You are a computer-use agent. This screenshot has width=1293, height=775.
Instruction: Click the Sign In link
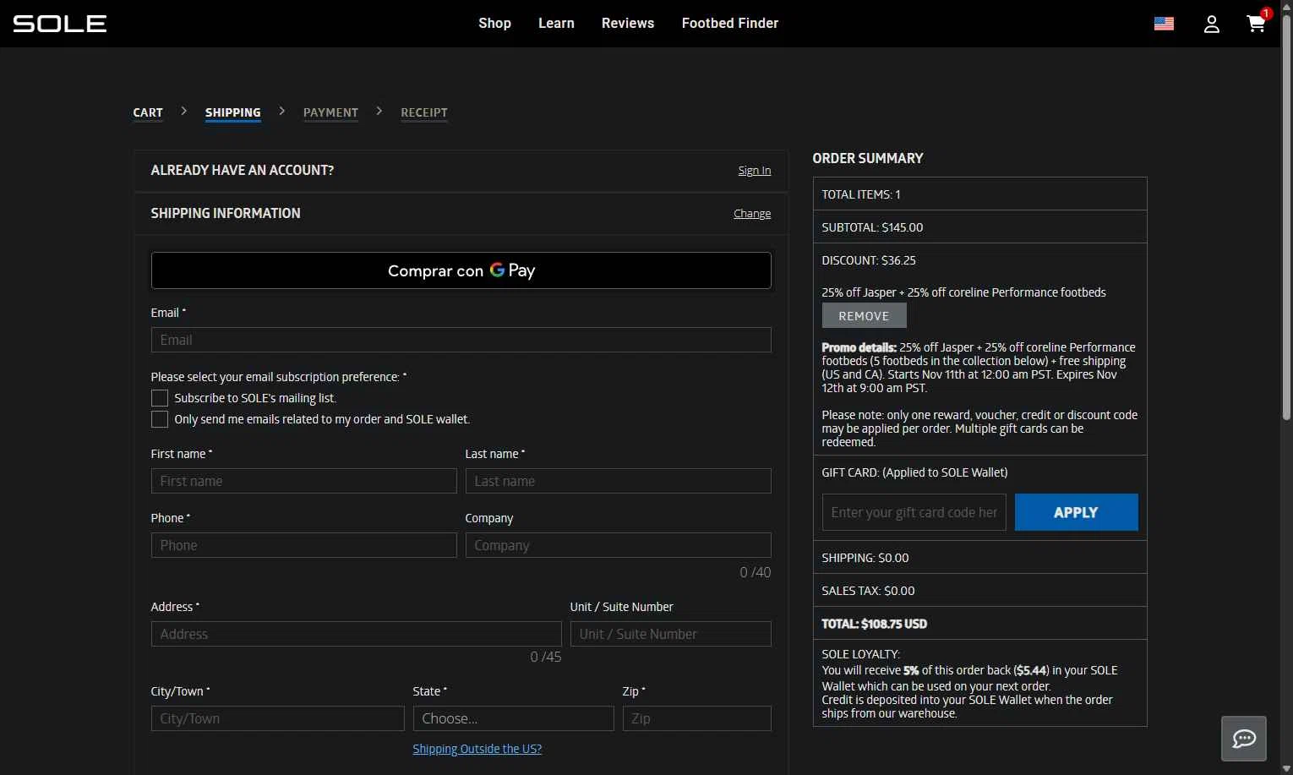[x=754, y=171]
